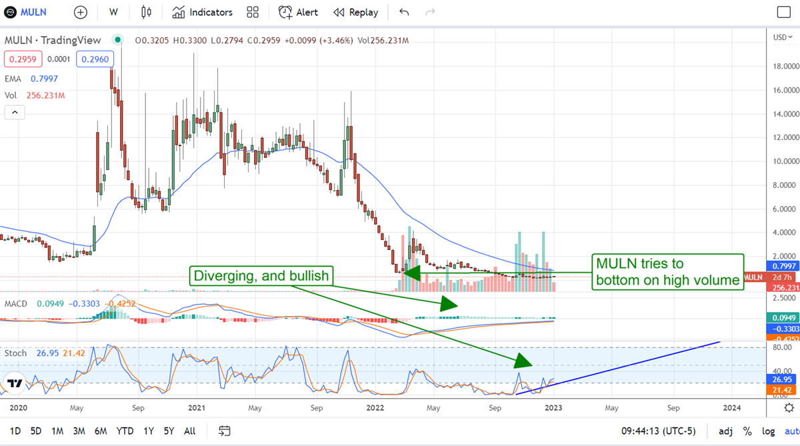Click the undo arrow
The height and width of the screenshot is (446, 800).
pyautogui.click(x=404, y=12)
